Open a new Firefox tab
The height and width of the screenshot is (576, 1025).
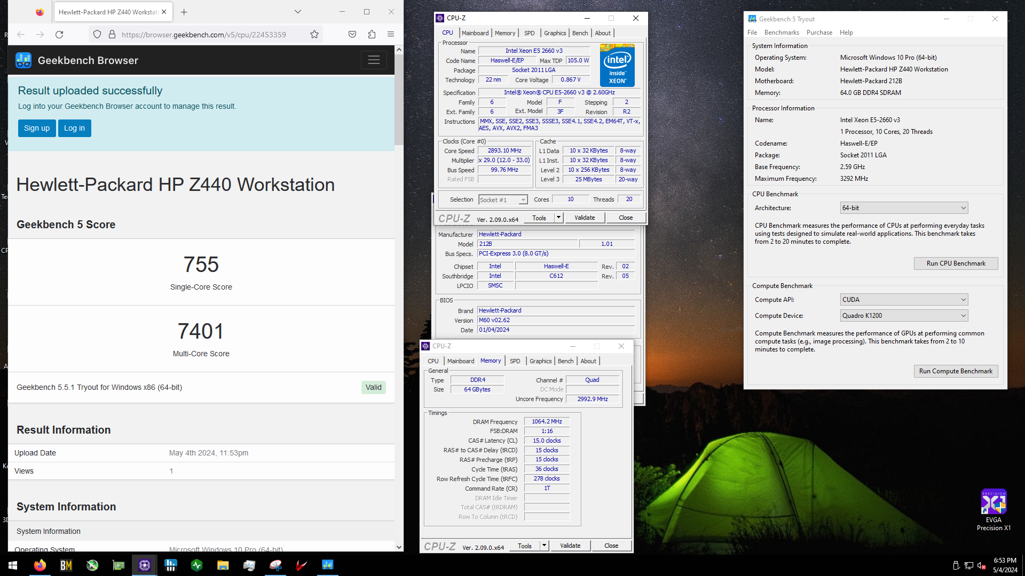[184, 12]
